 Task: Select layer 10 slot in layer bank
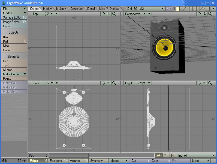(208, 9)
